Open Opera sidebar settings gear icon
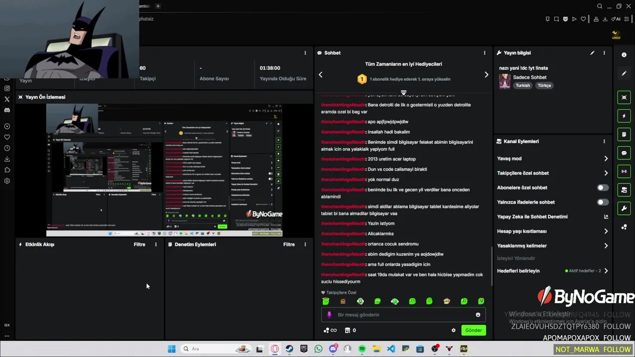The height and width of the screenshot is (357, 635). 7,181
